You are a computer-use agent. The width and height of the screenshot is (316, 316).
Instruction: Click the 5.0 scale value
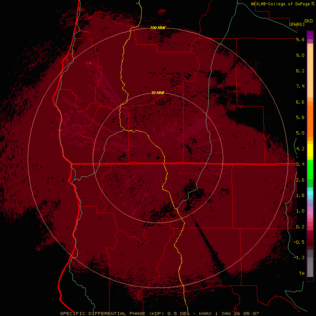coord(300,133)
